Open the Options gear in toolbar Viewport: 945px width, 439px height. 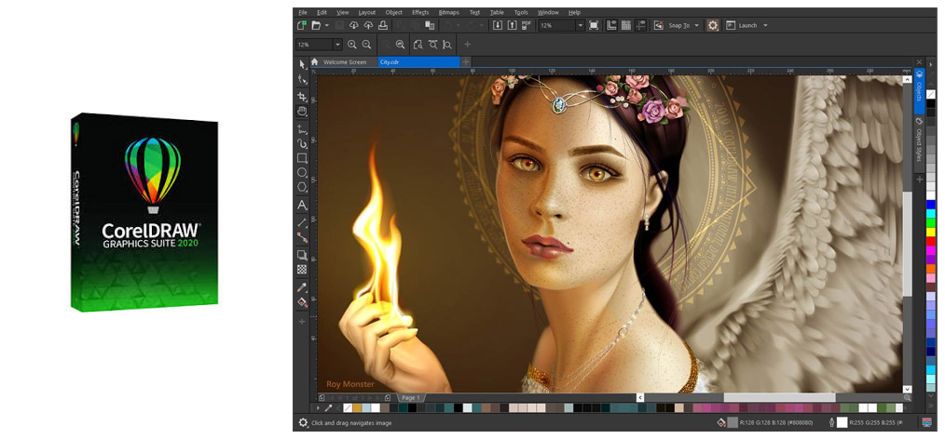pyautogui.click(x=713, y=25)
